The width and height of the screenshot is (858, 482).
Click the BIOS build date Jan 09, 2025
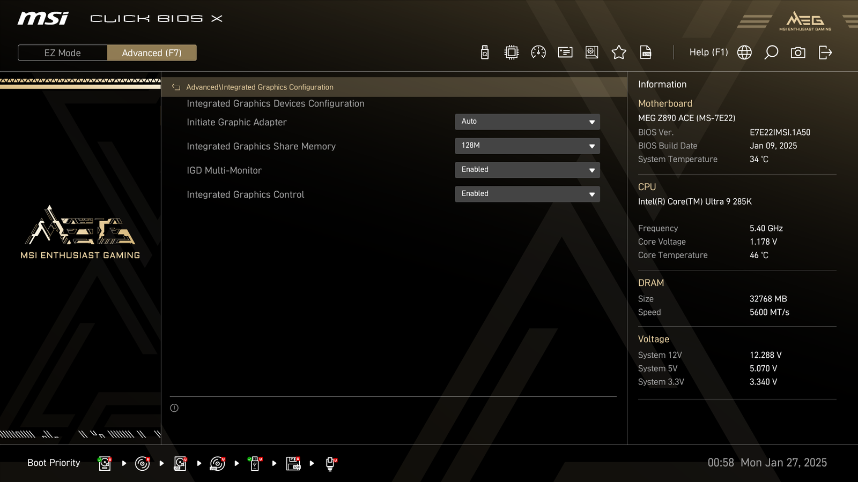(773, 146)
